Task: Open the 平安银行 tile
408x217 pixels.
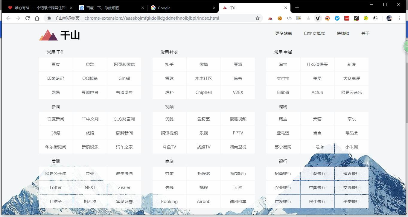Action: (x=352, y=201)
